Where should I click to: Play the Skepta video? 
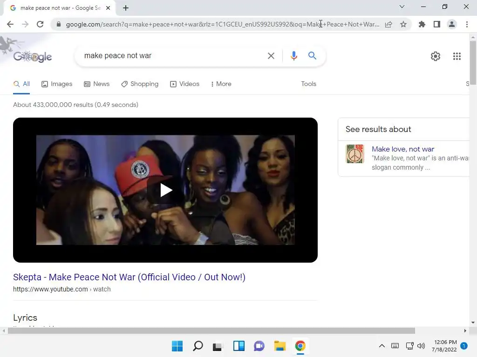[166, 190]
